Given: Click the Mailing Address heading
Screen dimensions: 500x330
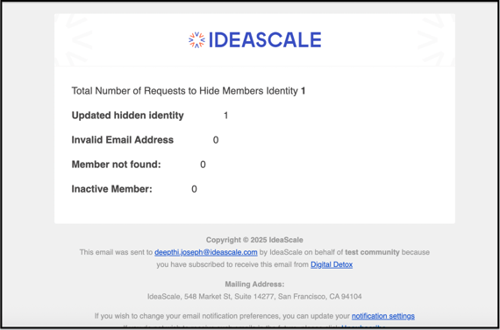Looking at the screenshot, I should [x=254, y=284].
